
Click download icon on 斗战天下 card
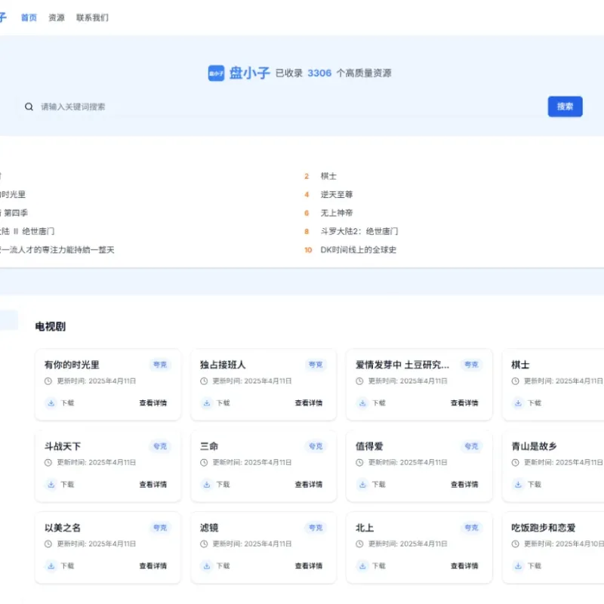tap(51, 484)
